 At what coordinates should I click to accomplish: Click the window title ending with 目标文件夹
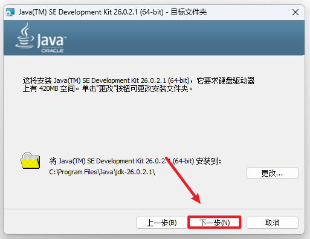(112, 12)
